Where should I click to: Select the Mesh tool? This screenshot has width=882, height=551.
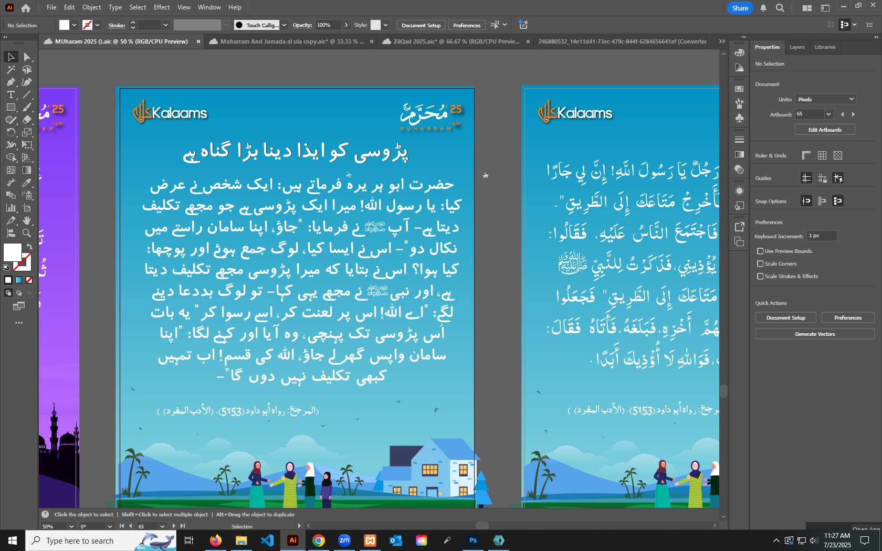point(10,170)
